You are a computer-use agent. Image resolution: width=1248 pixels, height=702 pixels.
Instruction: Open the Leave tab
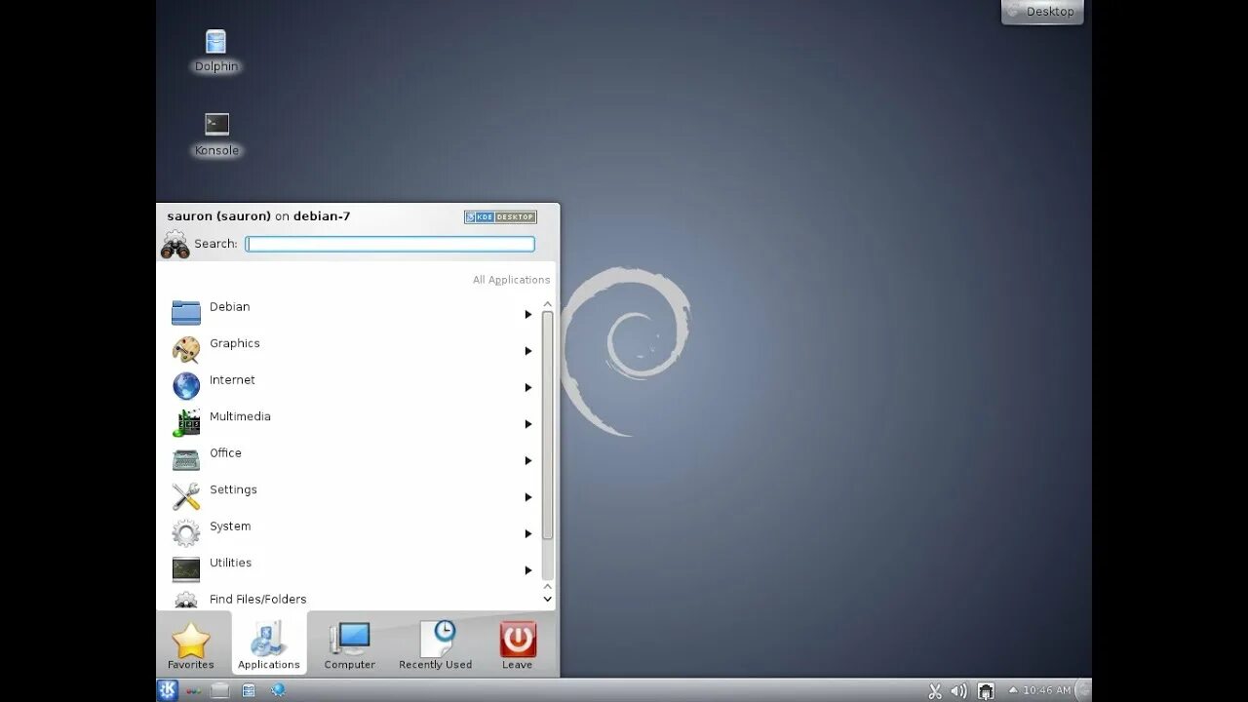tap(518, 644)
